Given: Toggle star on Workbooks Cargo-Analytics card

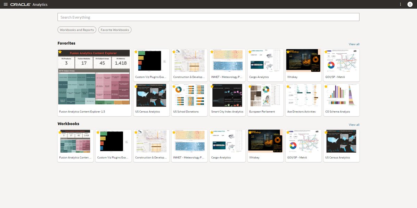Looking at the screenshot, I should 212,132.
